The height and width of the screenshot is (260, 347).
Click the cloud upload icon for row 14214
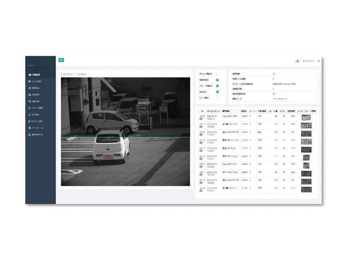click(201, 151)
